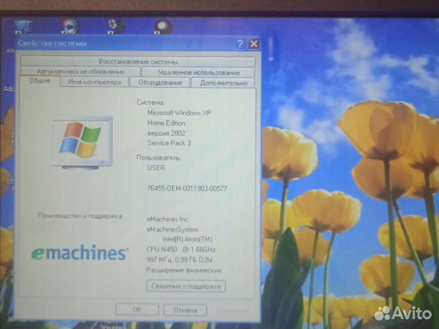Click the eMachines logo image

80,253
